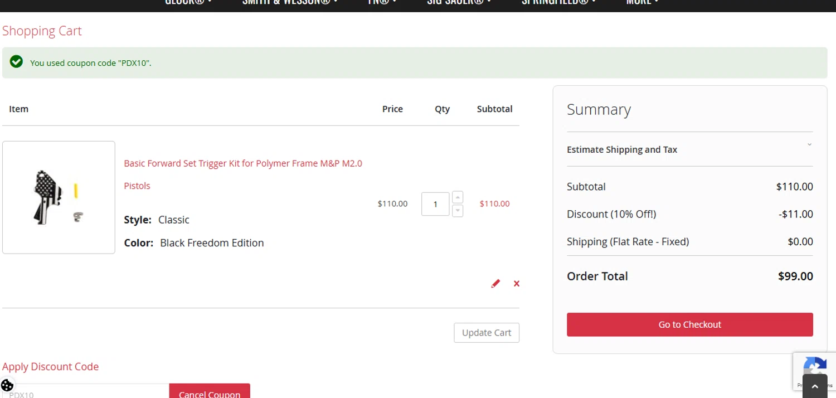
Task: Click the reCAPTCHA badge
Action: point(814,371)
